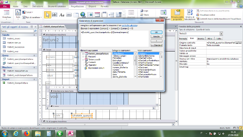Pick the tab control tool

76,15
